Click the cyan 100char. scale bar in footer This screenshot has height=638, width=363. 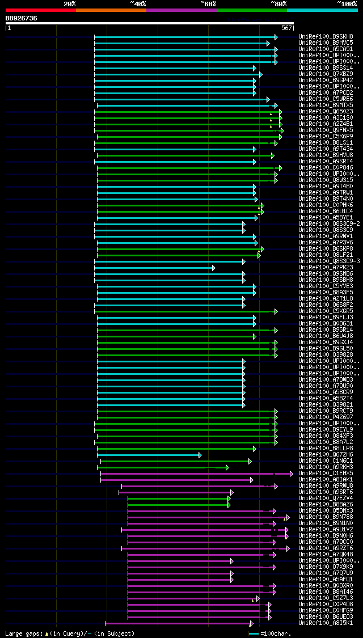(x=254, y=634)
